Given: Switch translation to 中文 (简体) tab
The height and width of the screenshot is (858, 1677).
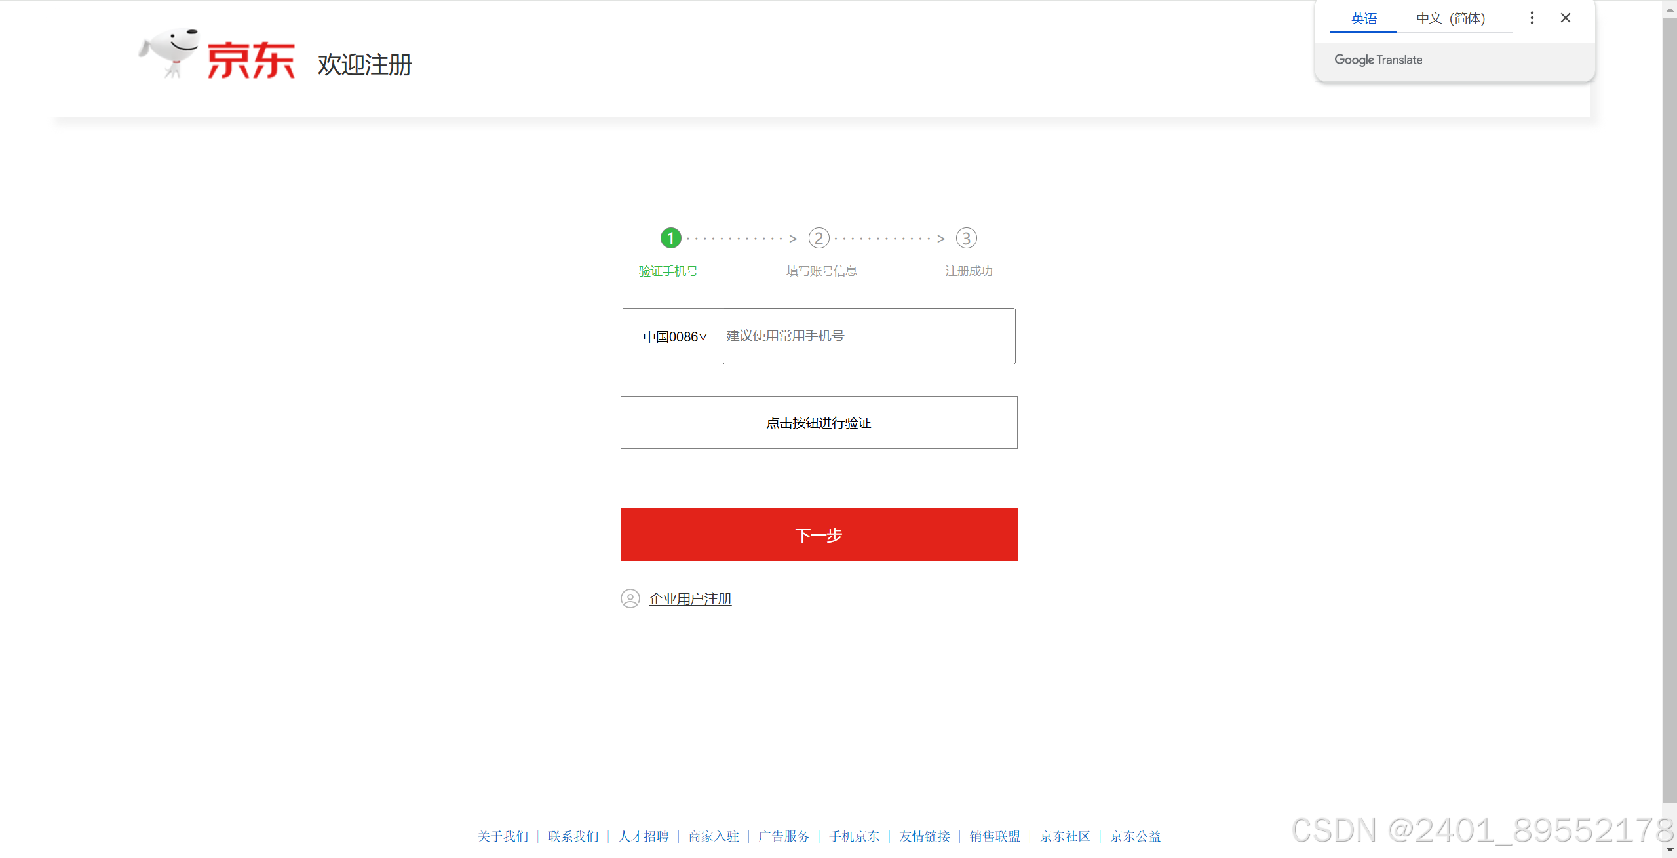Looking at the screenshot, I should tap(1450, 19).
